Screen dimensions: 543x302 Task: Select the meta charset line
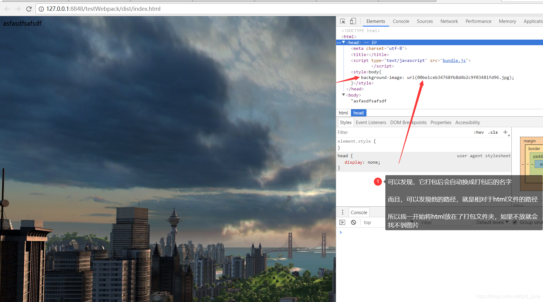379,48
